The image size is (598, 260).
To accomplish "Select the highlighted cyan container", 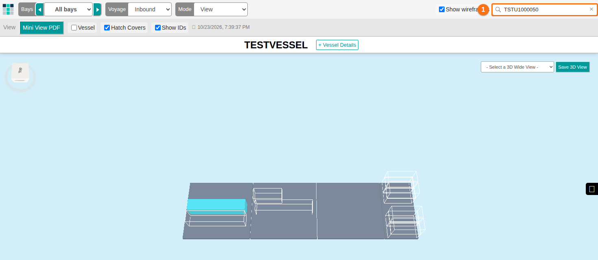I will click(216, 206).
